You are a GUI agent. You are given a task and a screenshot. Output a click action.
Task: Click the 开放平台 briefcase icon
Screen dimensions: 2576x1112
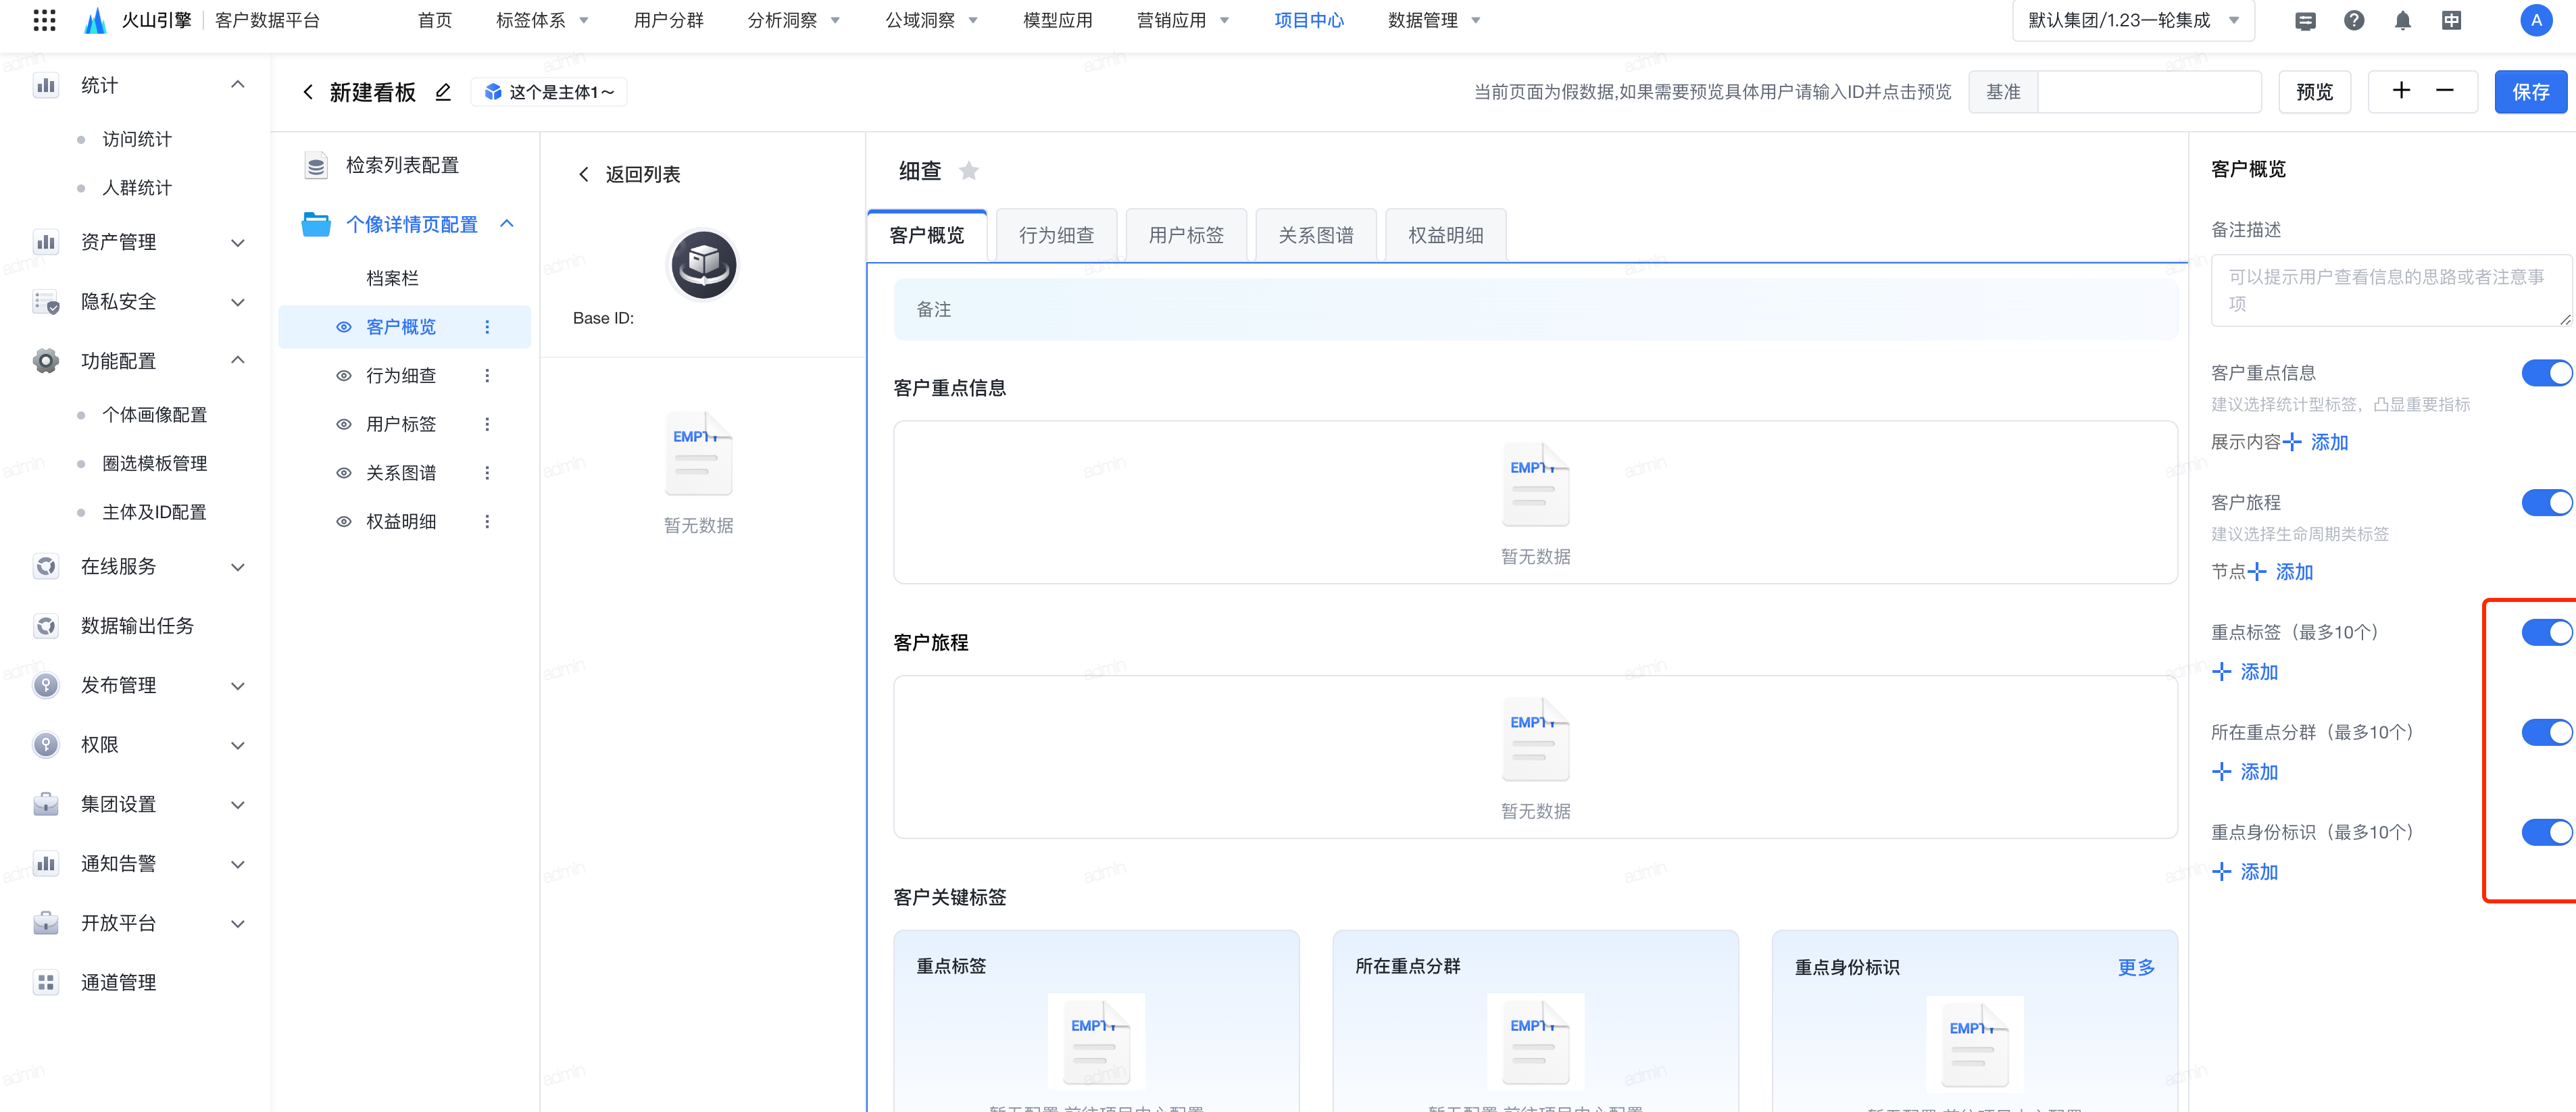[46, 923]
